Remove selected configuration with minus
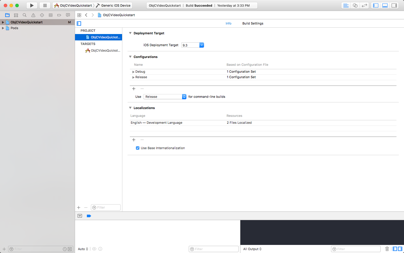Image resolution: width=404 pixels, height=253 pixels. 142,89
